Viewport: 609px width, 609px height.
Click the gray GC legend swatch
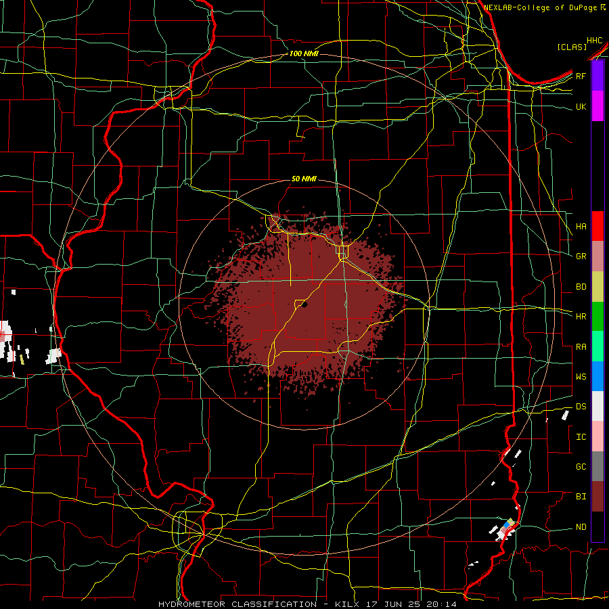point(597,466)
